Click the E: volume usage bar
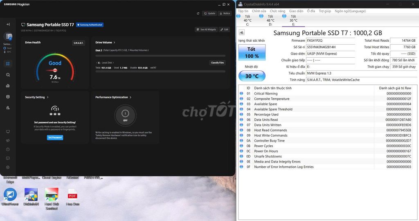This screenshot has width=419, height=221. point(160,71)
